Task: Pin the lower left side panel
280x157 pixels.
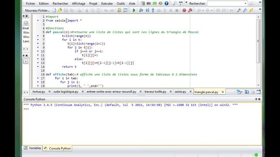Action: point(24,55)
